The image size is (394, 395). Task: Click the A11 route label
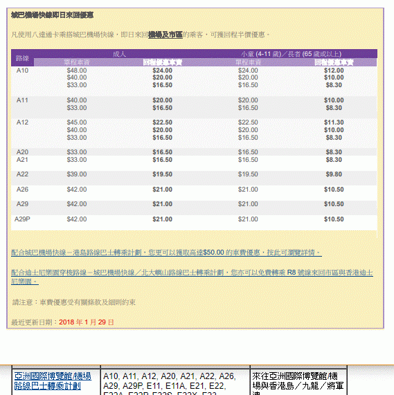tap(22, 100)
